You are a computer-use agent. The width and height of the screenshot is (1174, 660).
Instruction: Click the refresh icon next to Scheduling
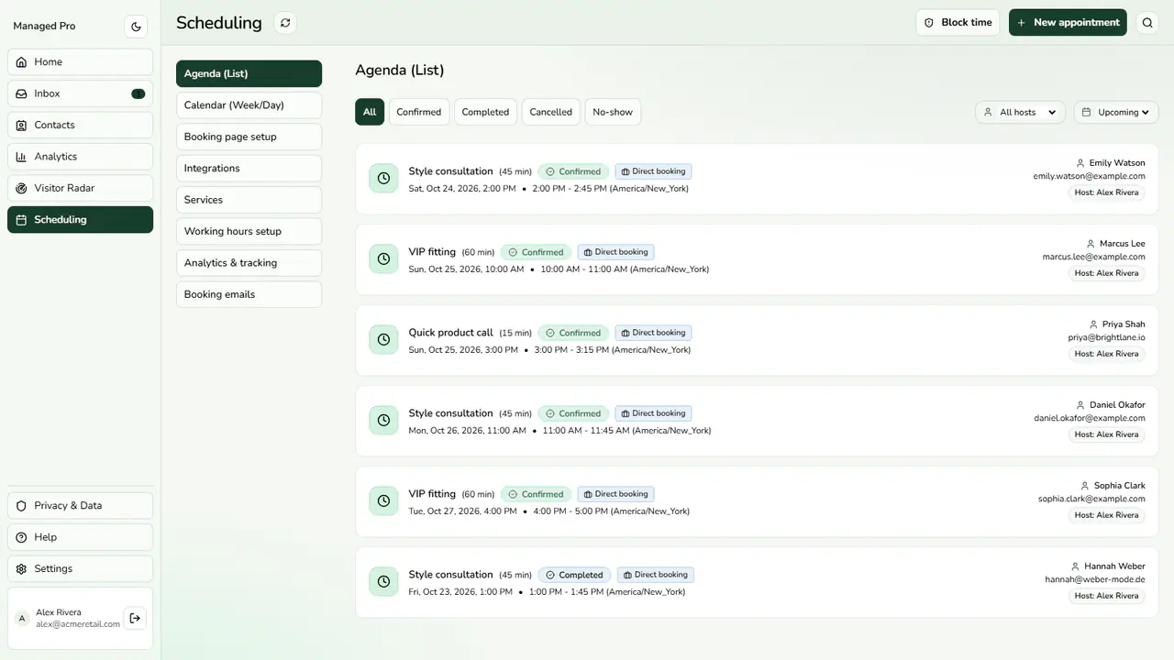(x=285, y=23)
